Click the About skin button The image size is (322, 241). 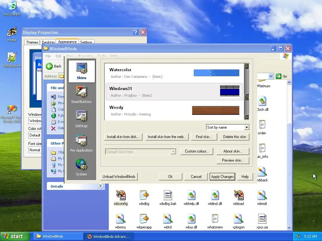[x=233, y=151]
